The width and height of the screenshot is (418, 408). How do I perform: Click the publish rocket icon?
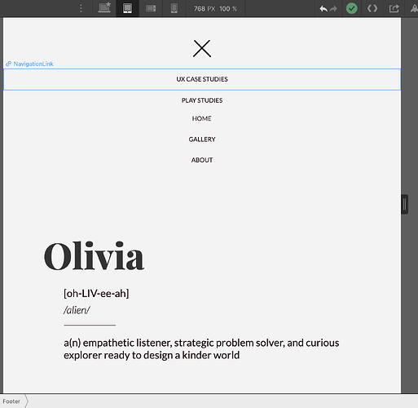tap(414, 8)
